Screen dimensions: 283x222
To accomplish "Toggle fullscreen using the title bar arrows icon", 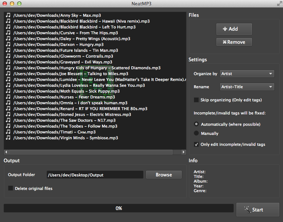I will pyautogui.click(x=280, y=4).
